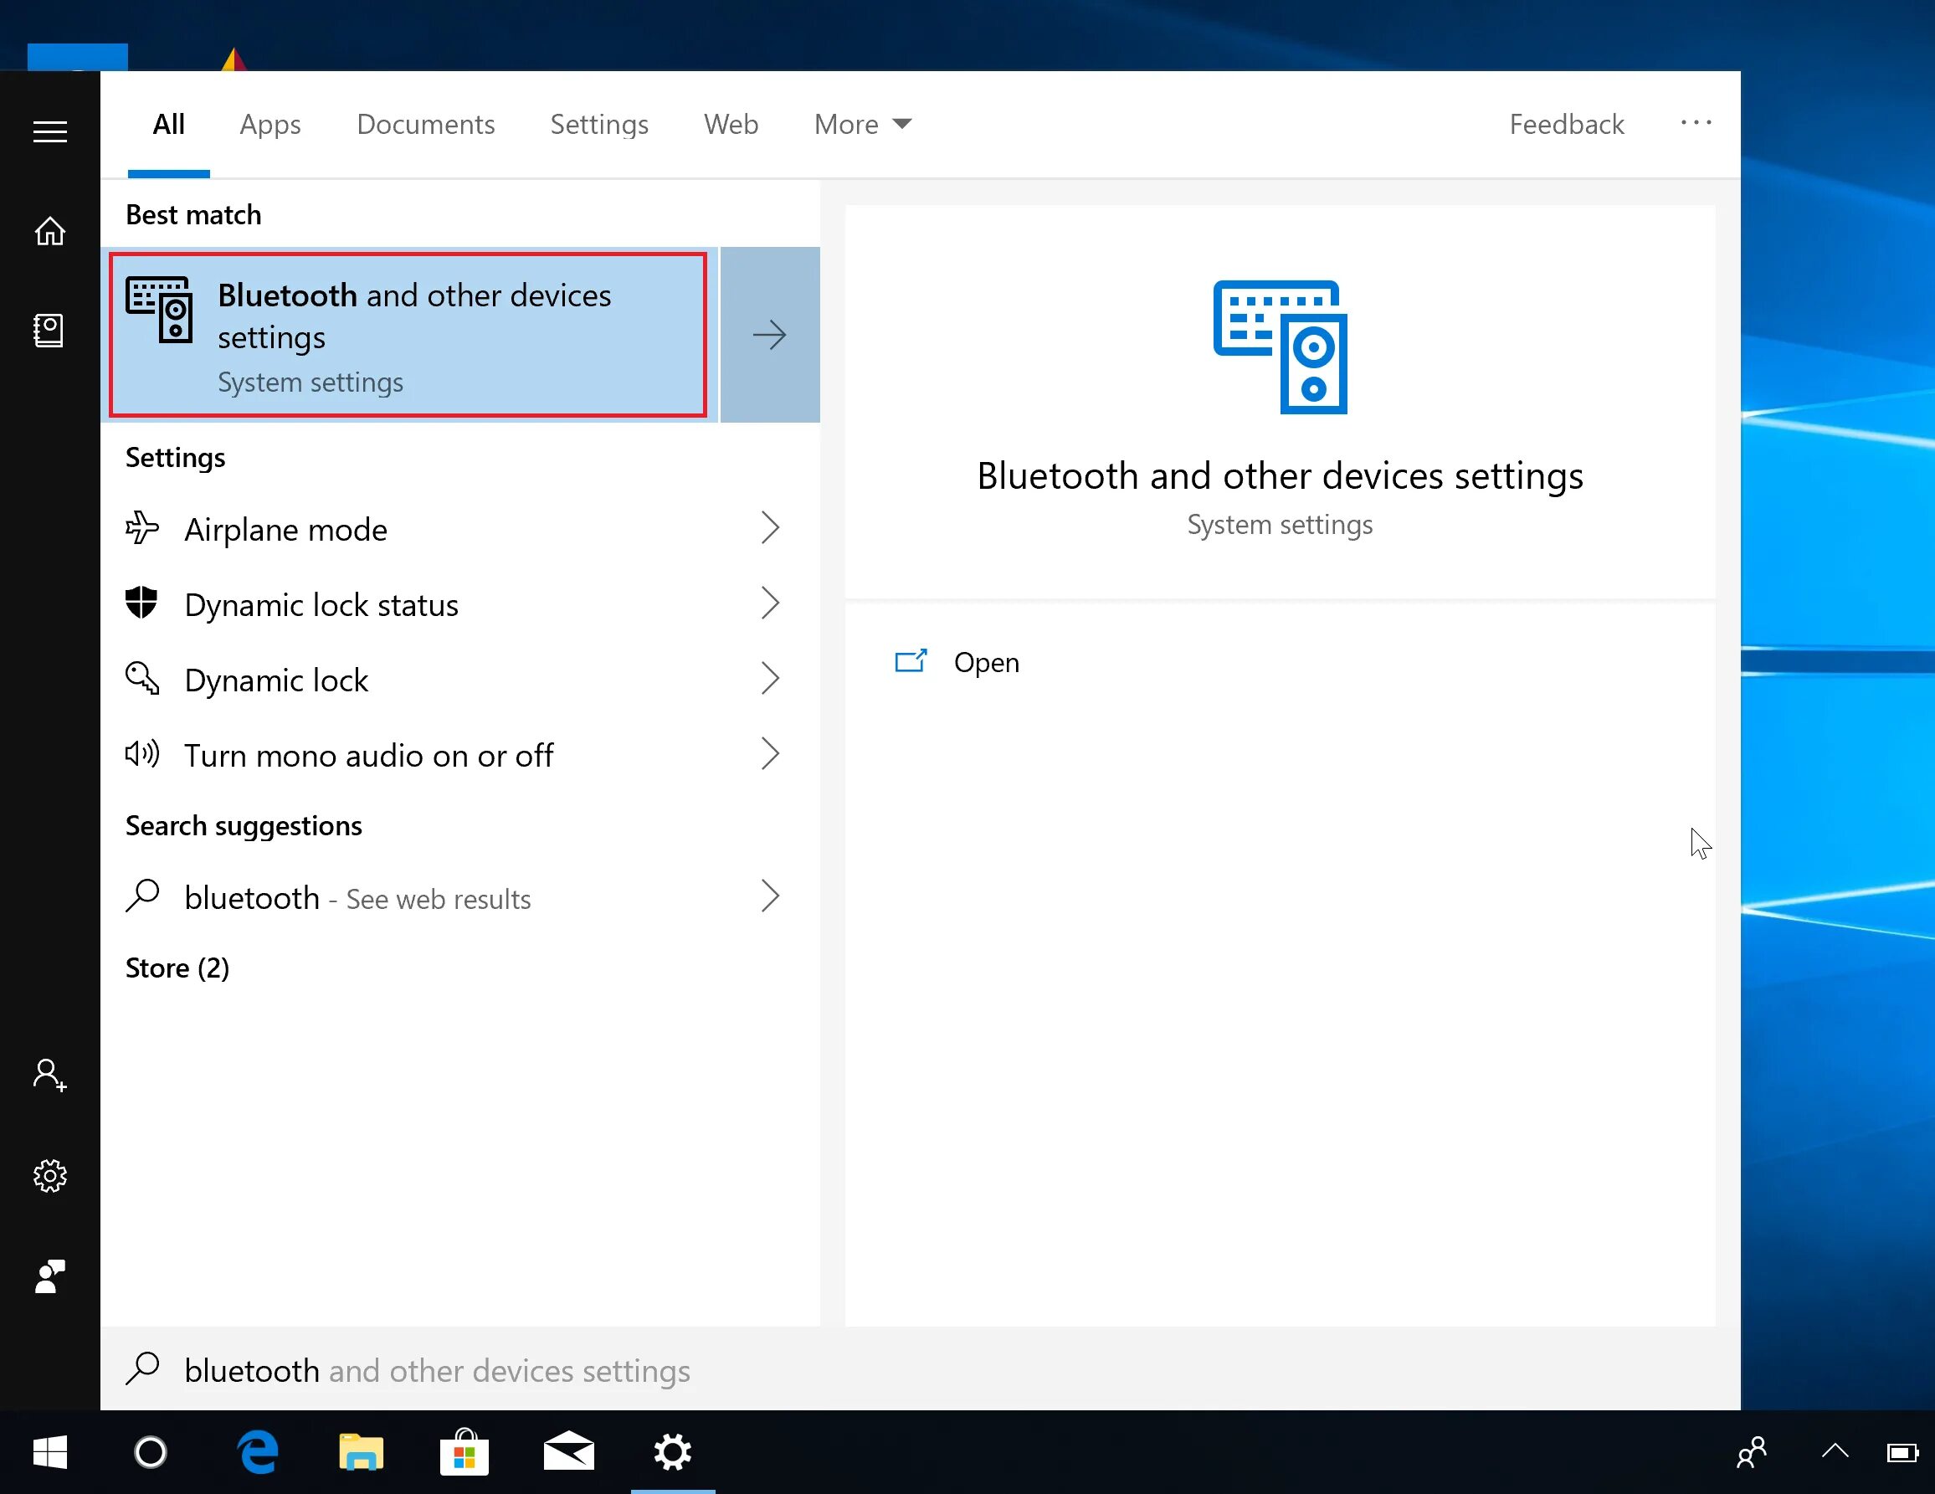Click the add user icon in sidebar
The image size is (1935, 1494).
pos(49,1075)
